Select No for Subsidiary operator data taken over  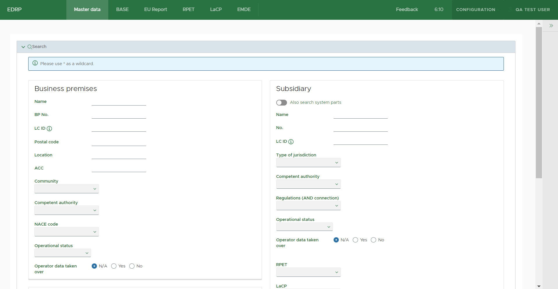[373, 240]
